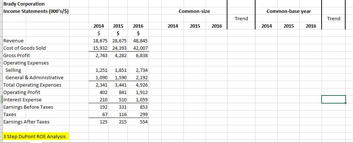Select G&A expense 1,090

coord(102,77)
